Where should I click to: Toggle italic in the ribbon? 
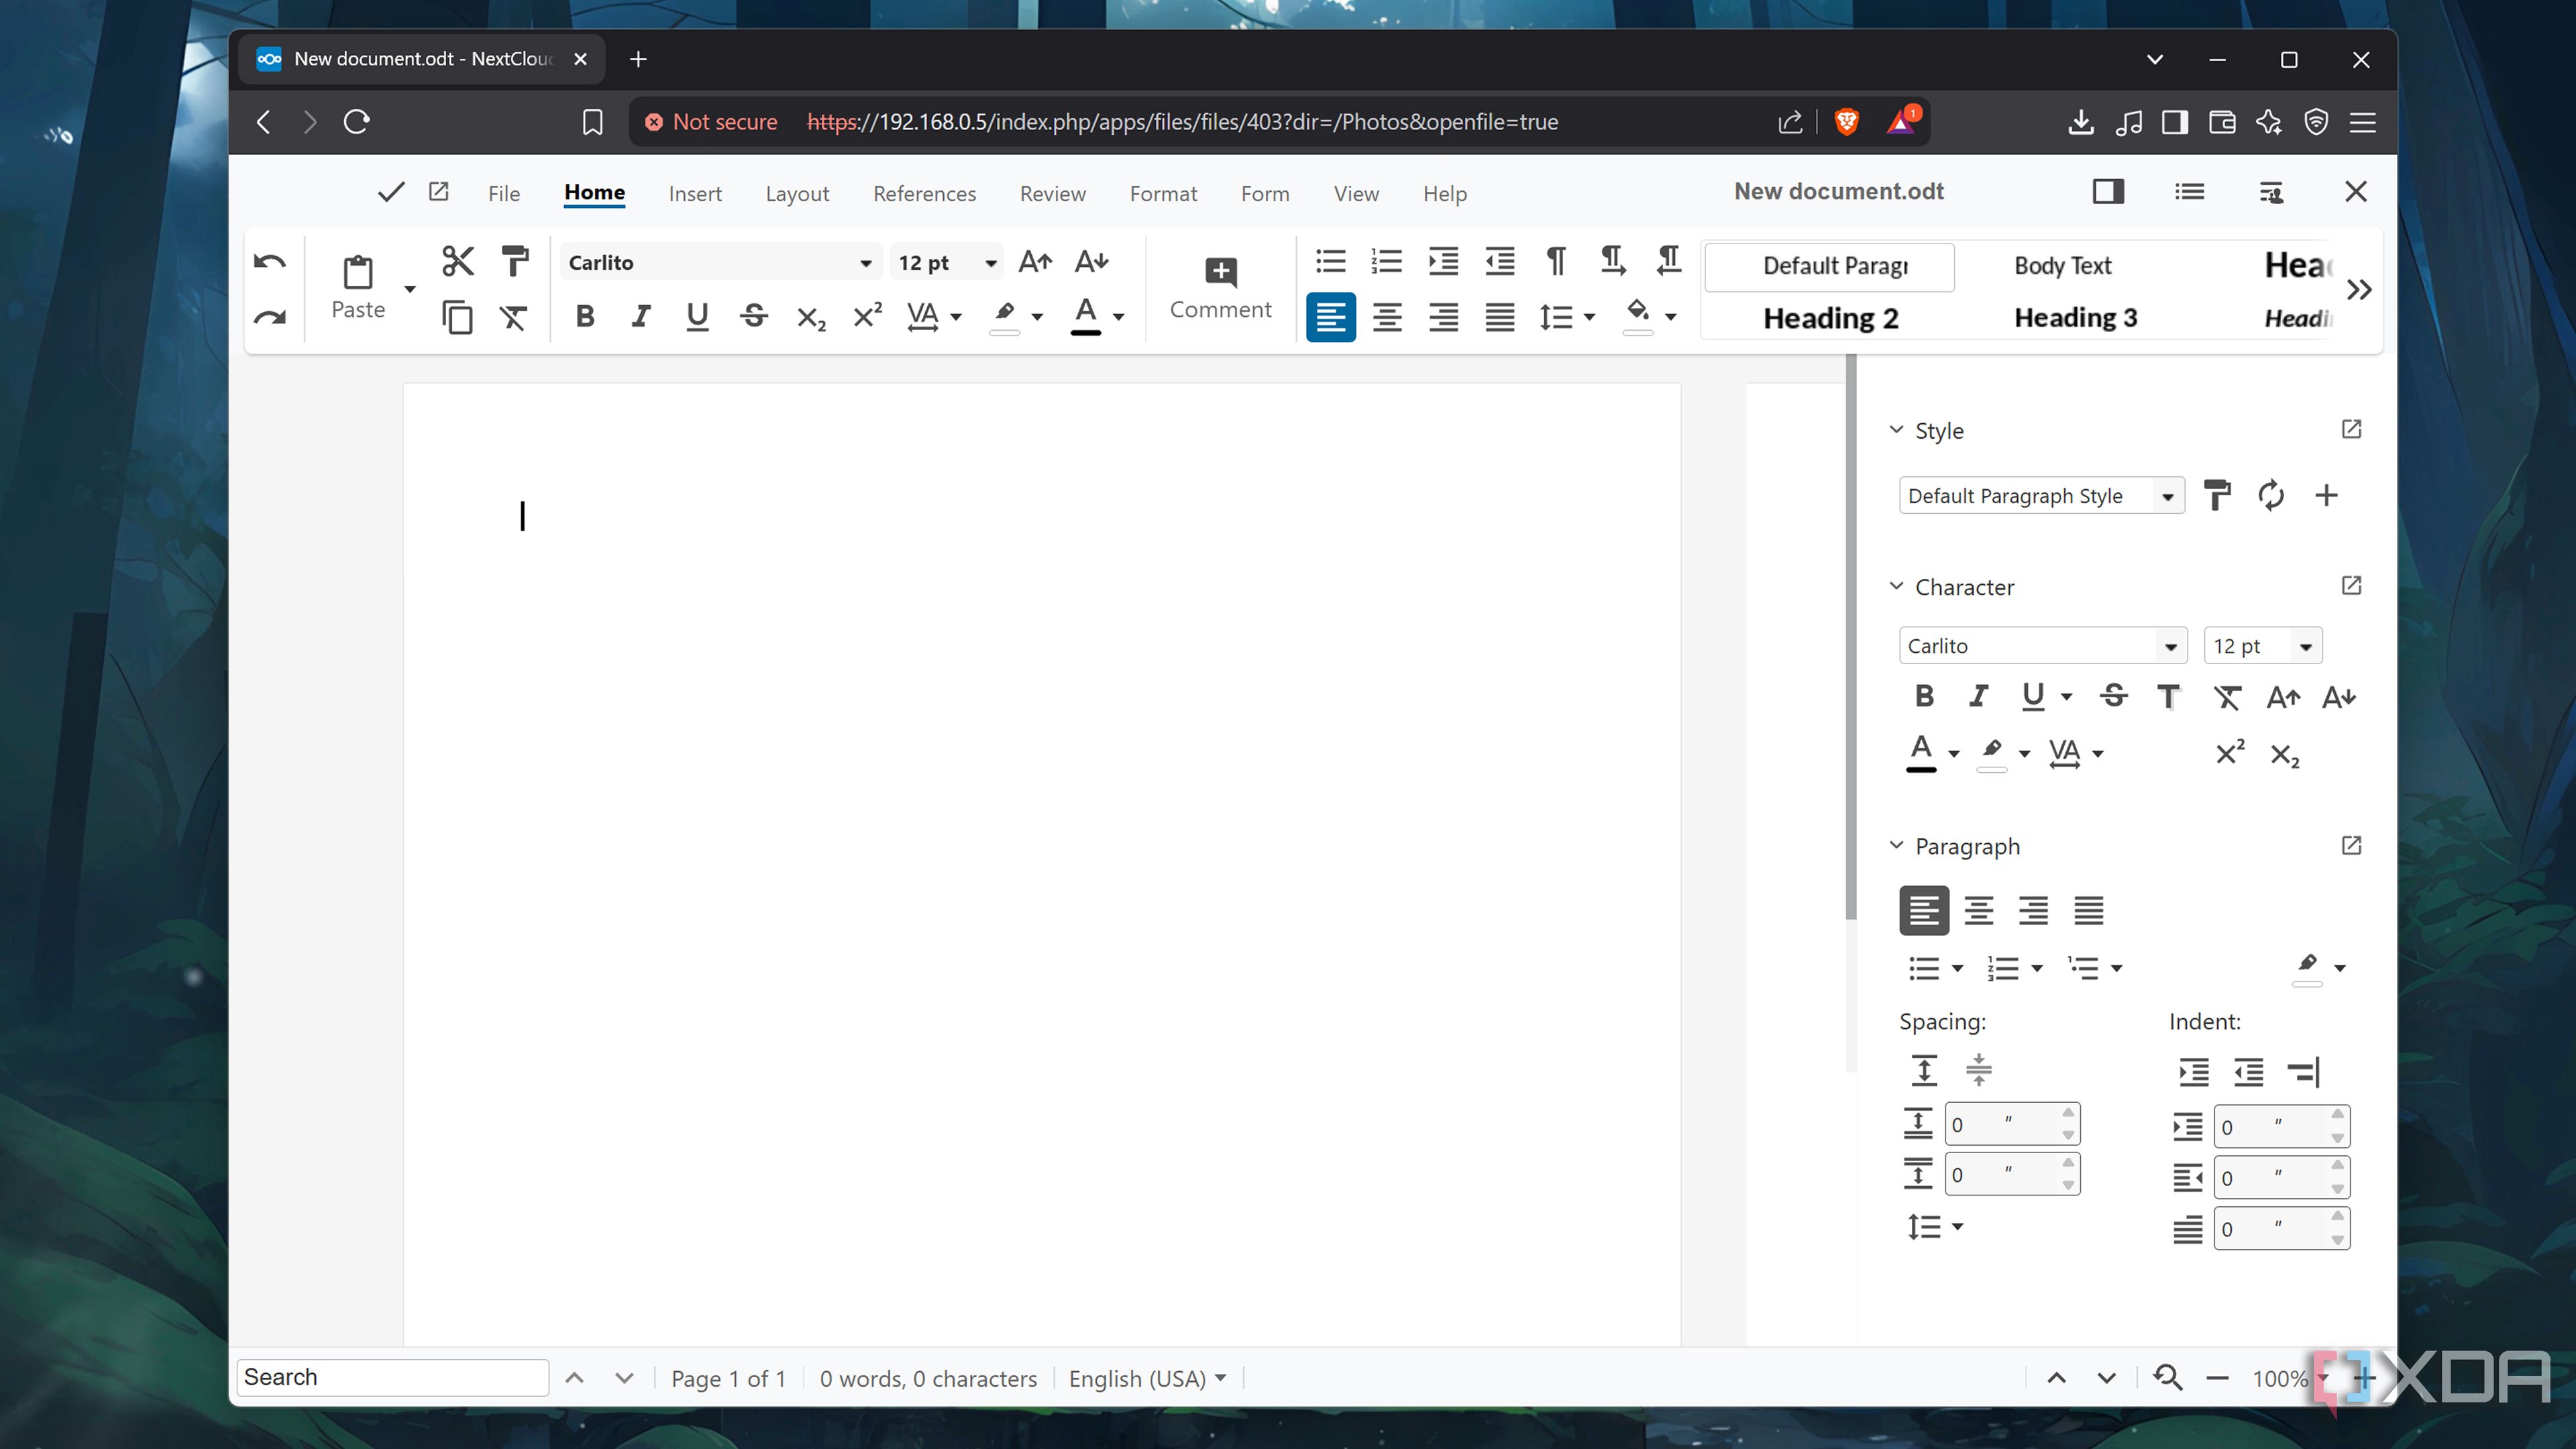(641, 318)
